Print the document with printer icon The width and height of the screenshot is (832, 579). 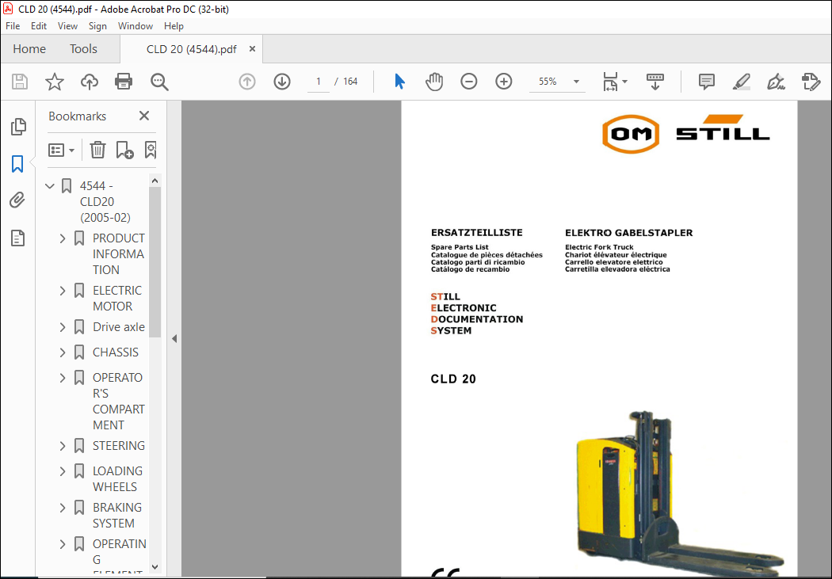coord(124,82)
